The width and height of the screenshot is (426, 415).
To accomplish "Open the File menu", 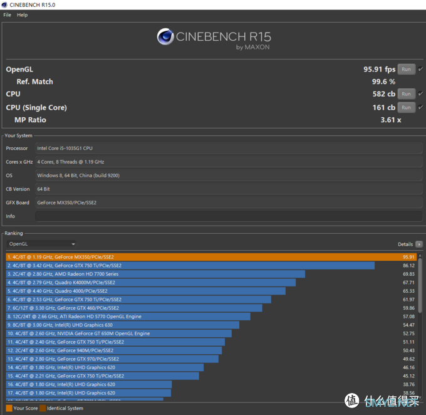I will pos(7,15).
